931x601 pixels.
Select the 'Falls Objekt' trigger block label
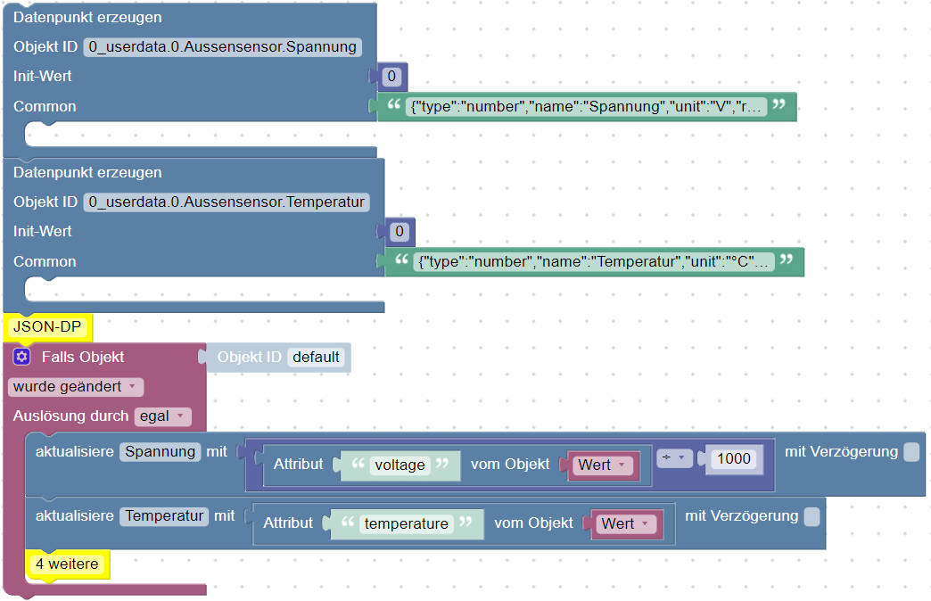click(x=83, y=357)
